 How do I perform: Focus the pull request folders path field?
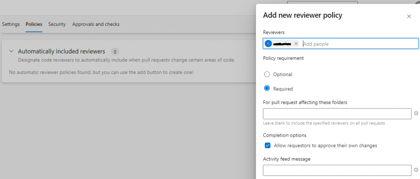pos(337,114)
